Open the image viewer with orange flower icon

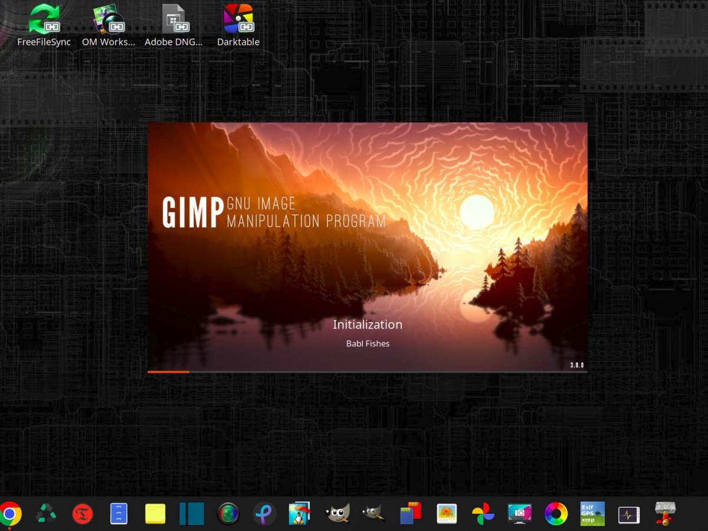[447, 514]
